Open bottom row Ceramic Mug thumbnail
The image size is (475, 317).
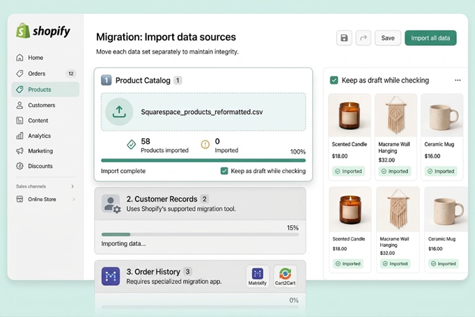(446, 209)
